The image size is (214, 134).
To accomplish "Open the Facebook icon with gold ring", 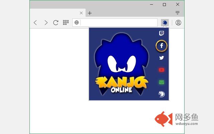I will pos(162,46).
